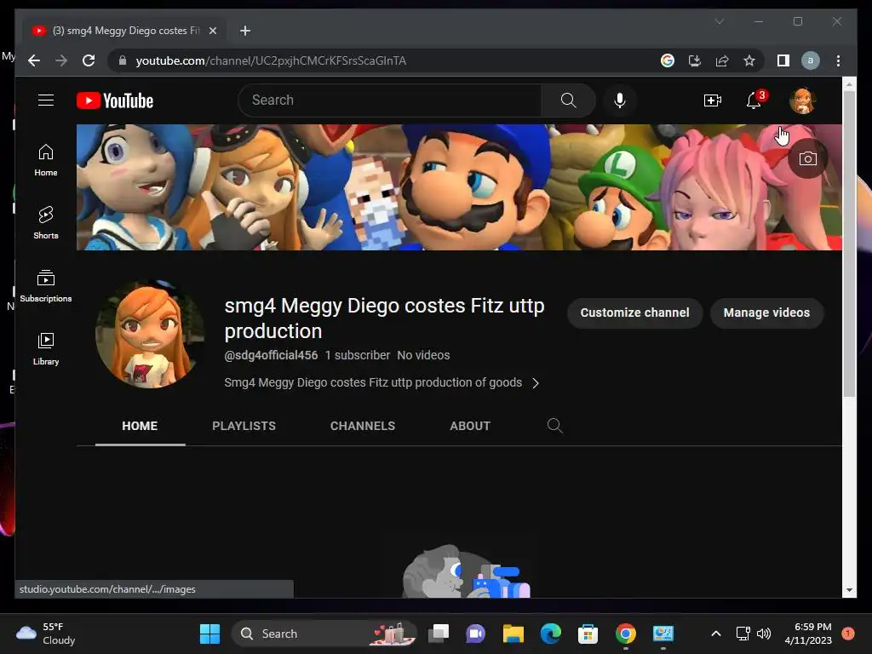Image resolution: width=872 pixels, height=654 pixels.
Task: Switch to the CHANNELS tab
Action: 363,426
